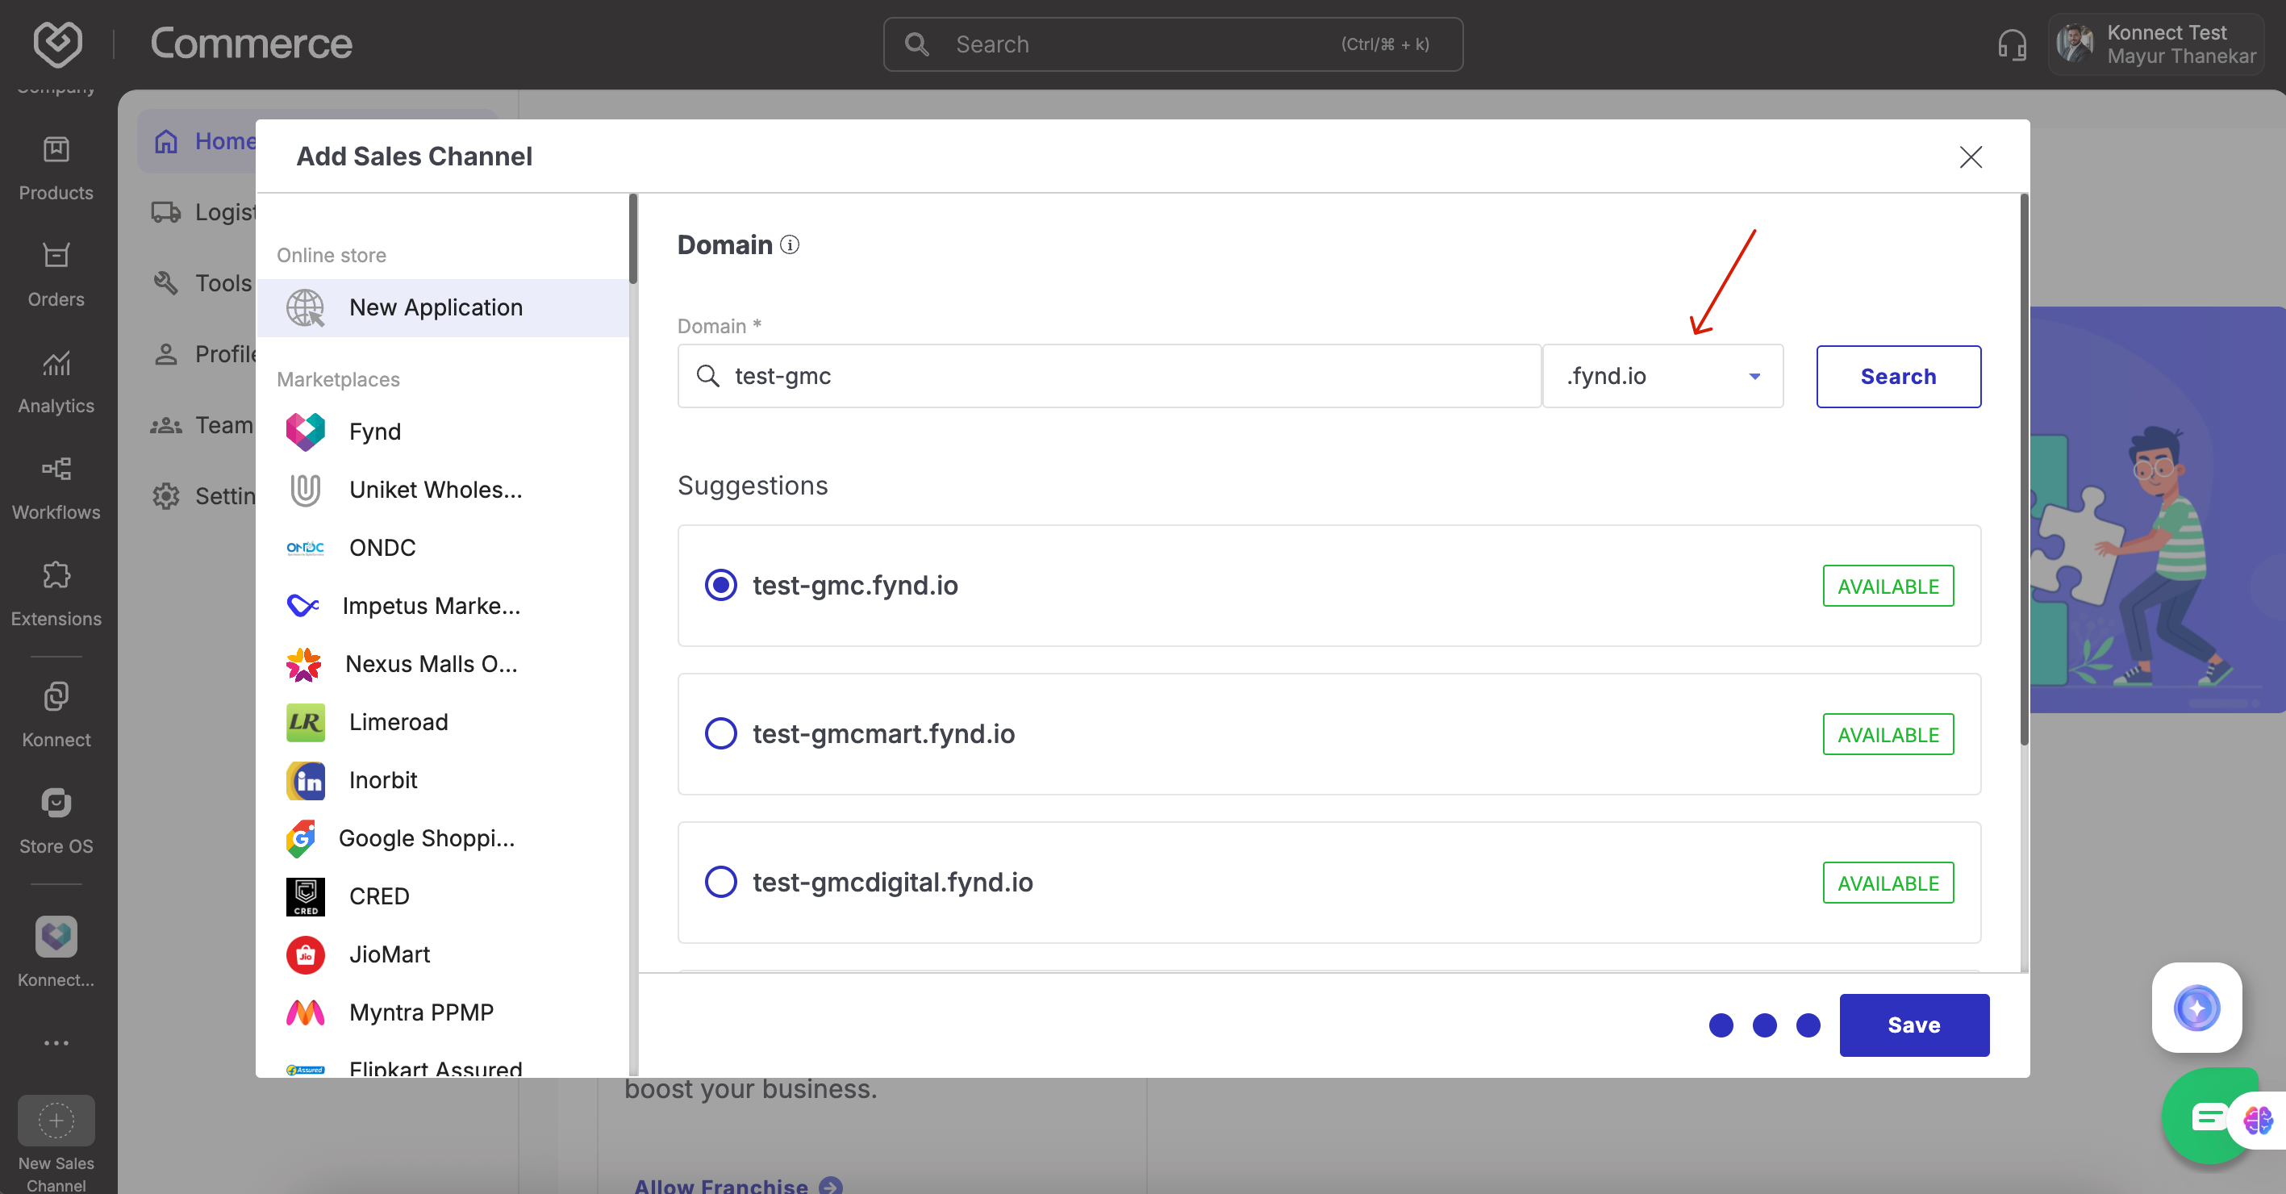
Task: Expand the three-dots more menu in sidebar
Action: coord(56,1042)
